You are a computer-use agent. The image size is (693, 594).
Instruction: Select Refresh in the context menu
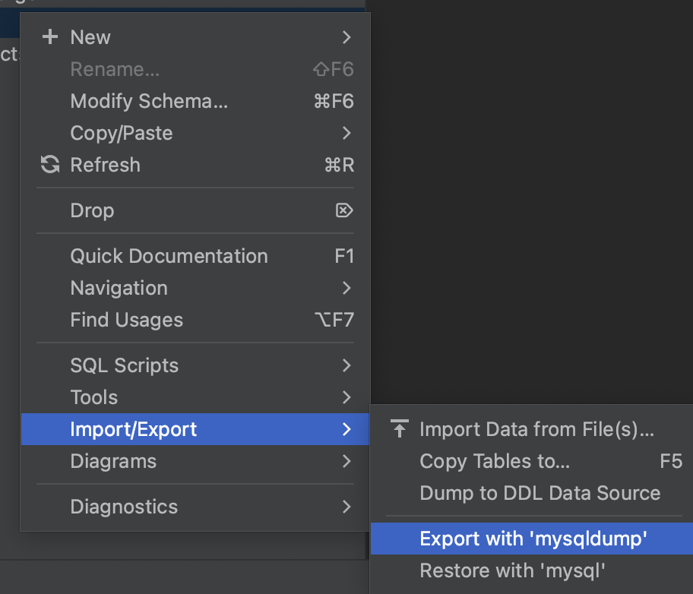195,165
